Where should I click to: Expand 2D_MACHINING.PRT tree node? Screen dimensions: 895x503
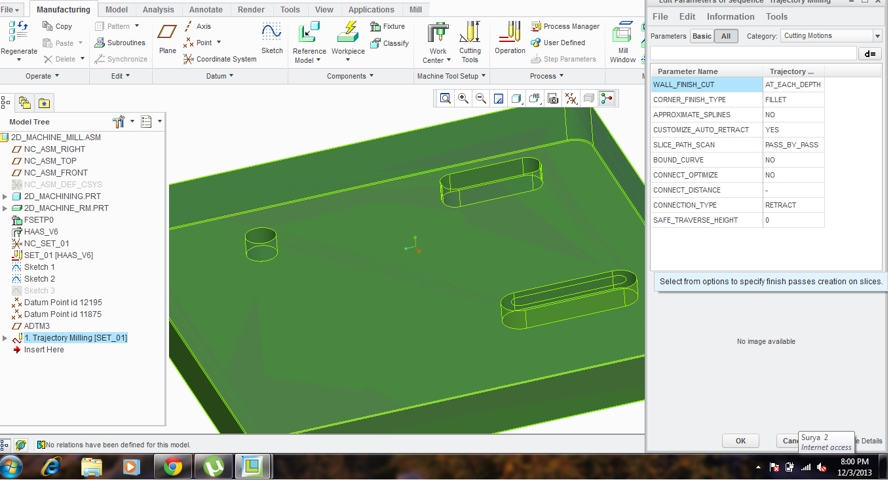pos(5,196)
